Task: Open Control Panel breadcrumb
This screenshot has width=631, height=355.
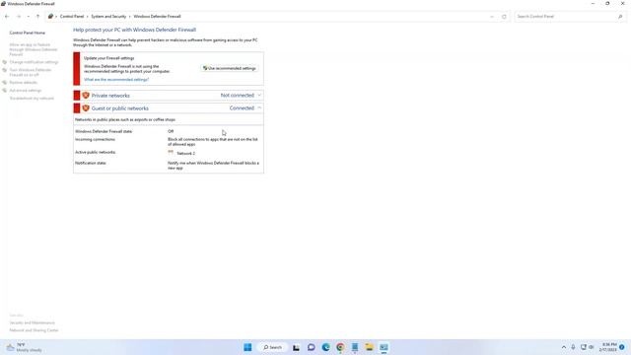Action: [x=72, y=17]
